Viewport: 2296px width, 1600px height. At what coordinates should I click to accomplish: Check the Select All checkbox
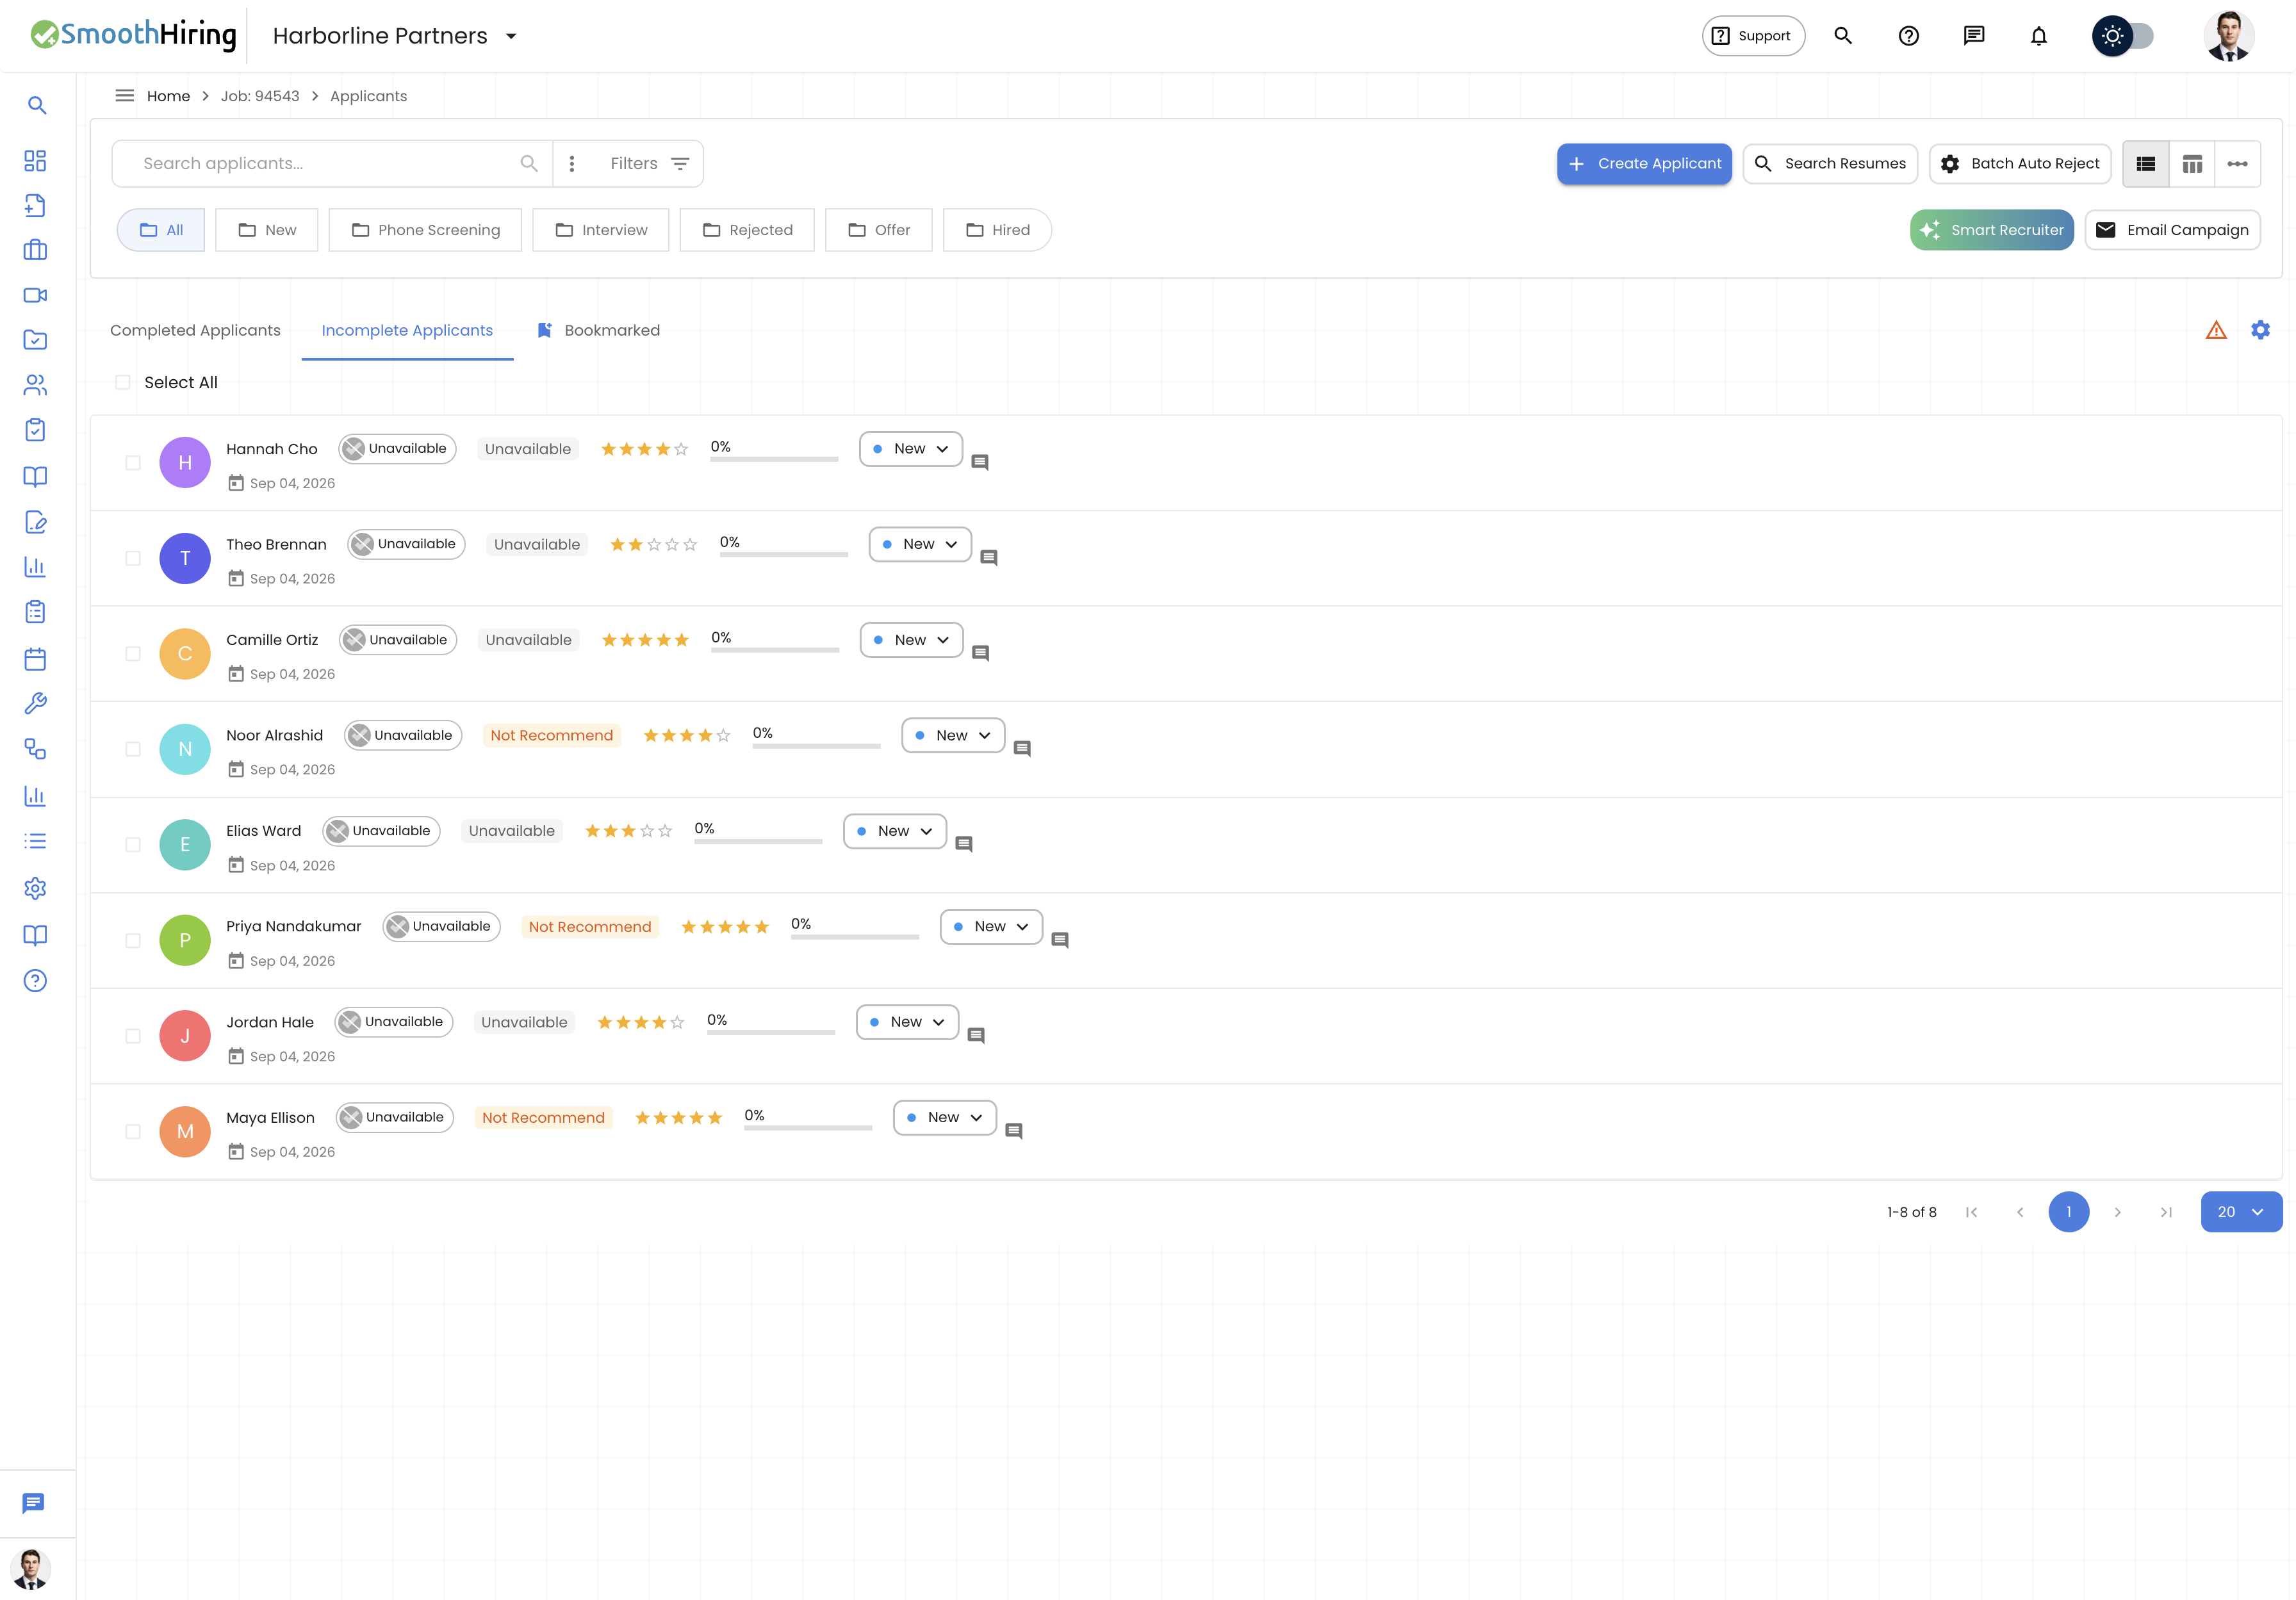tap(123, 382)
